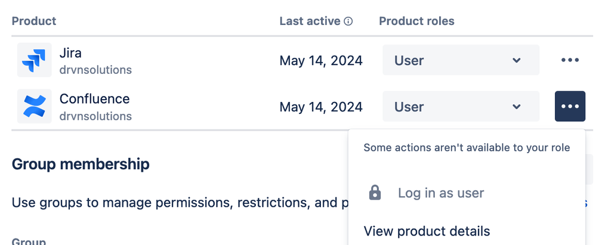Click the Jira product logo icon
This screenshot has width=596, height=245.
[x=35, y=60]
